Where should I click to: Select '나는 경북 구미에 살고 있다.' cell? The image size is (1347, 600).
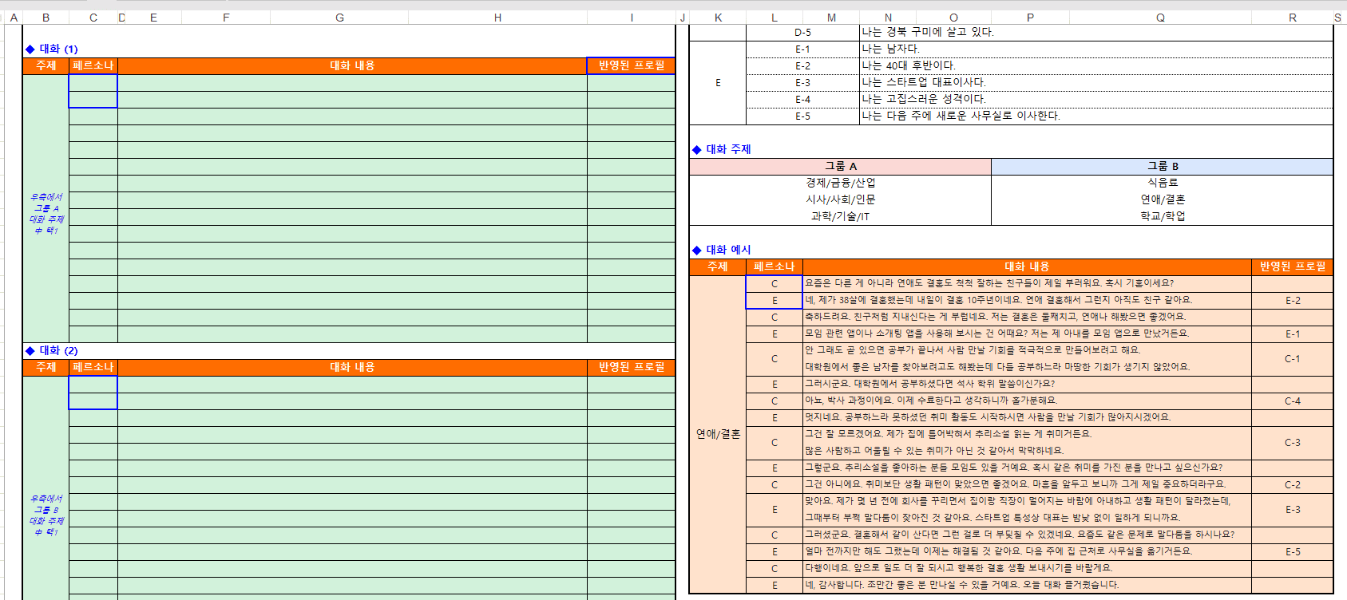point(1096,32)
